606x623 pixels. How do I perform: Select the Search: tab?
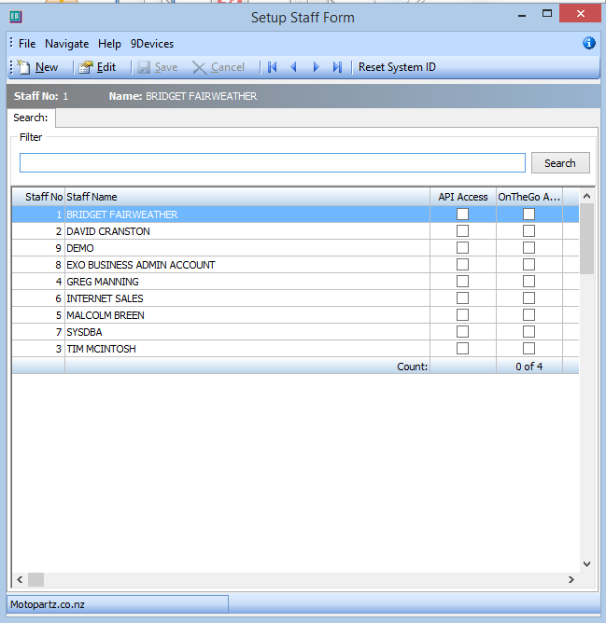[31, 118]
